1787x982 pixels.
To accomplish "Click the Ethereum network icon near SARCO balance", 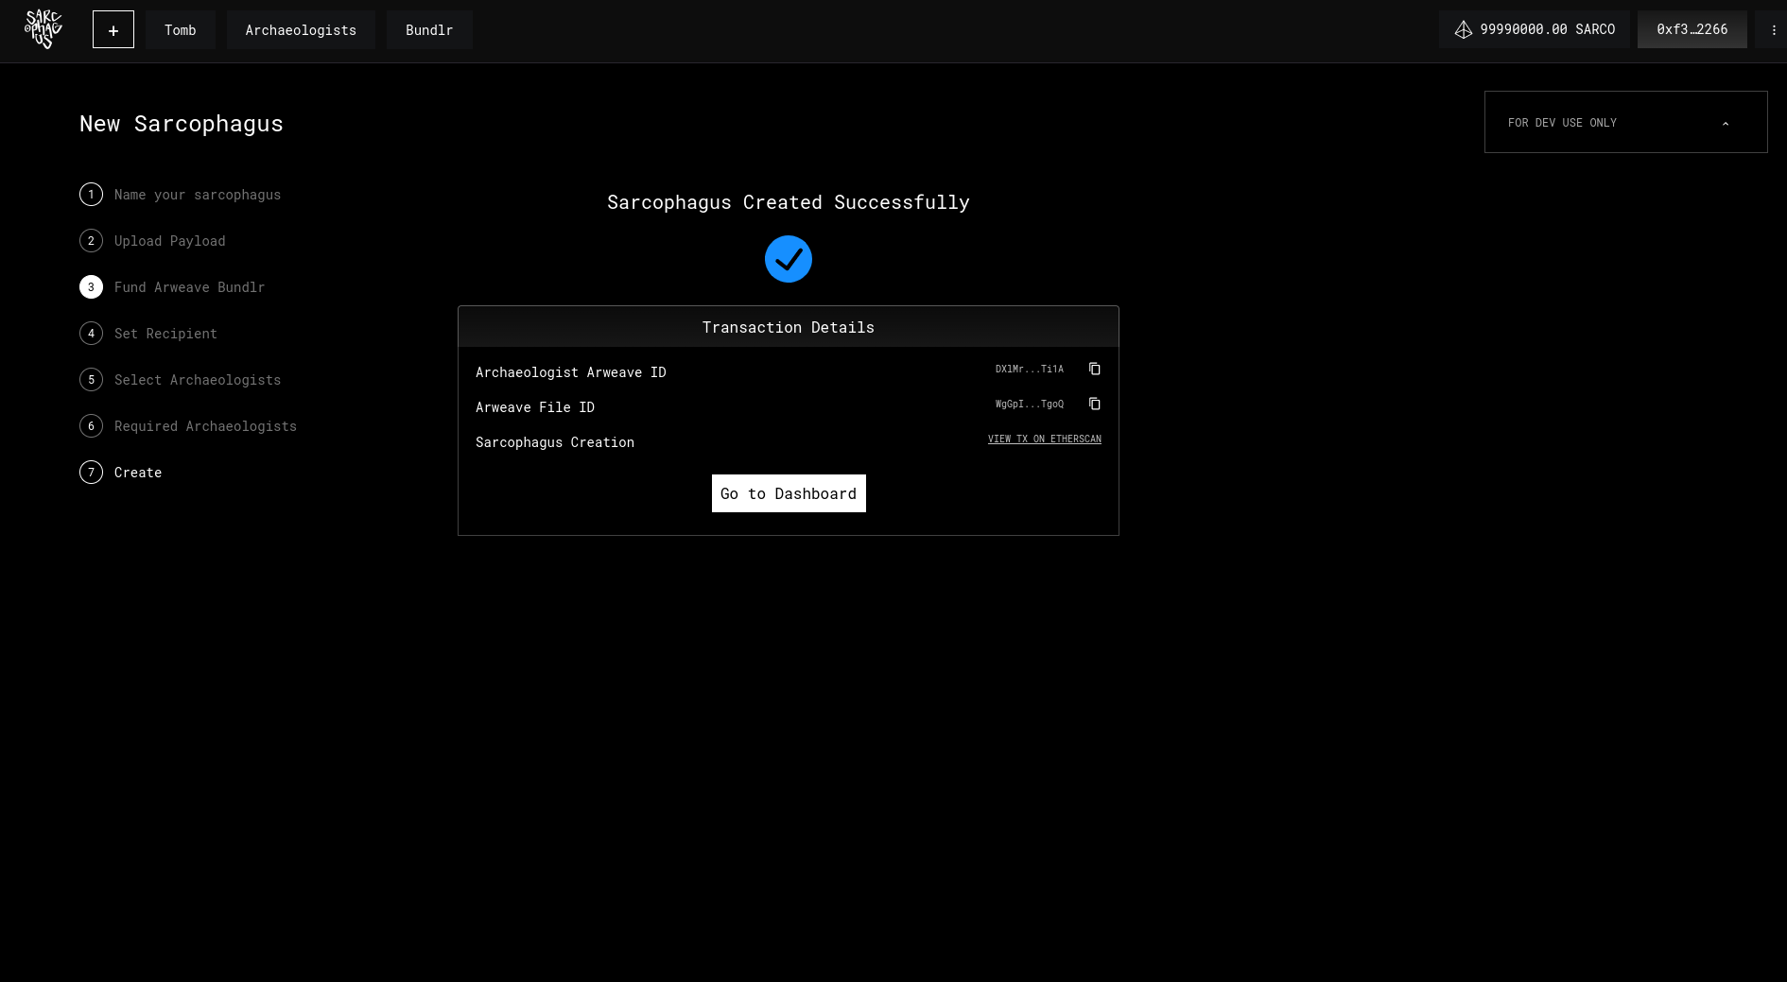I will pos(1464,29).
